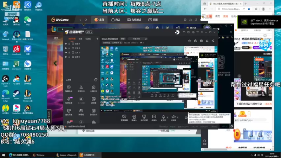Refresh the WeGame page
The width and height of the screenshot is (281, 158).
[x=86, y=20]
